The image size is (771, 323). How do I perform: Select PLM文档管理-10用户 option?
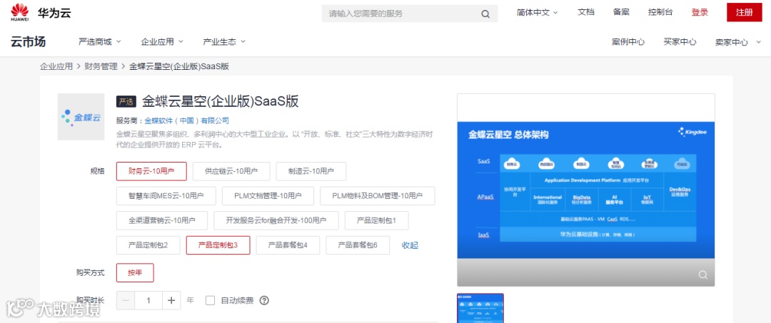tap(268, 196)
